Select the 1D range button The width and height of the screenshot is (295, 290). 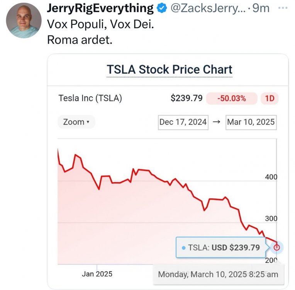pyautogui.click(x=270, y=98)
